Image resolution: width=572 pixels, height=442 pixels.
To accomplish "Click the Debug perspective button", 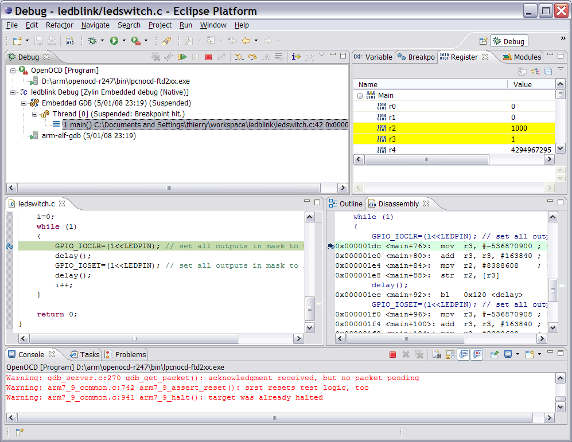I will pos(509,41).
